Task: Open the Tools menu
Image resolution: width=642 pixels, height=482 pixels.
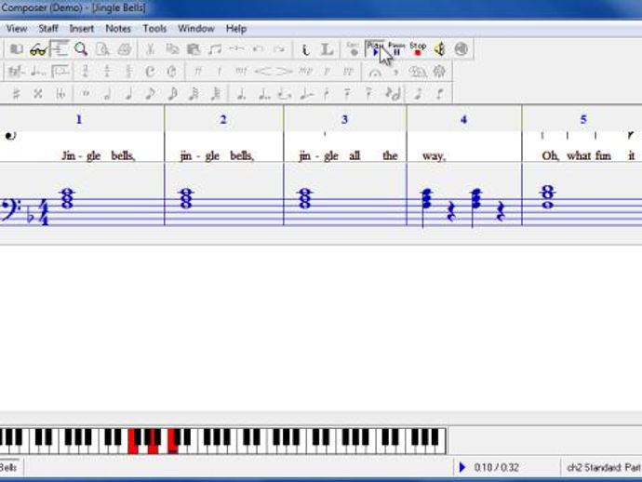Action: point(154,29)
